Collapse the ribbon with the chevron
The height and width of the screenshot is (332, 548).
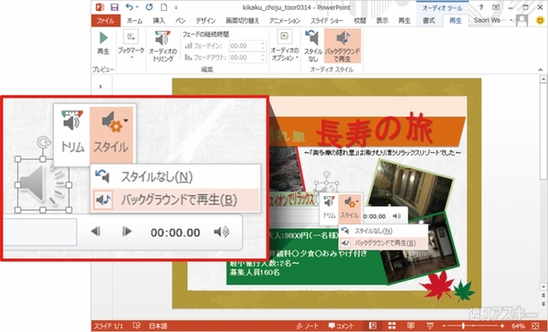point(541,70)
